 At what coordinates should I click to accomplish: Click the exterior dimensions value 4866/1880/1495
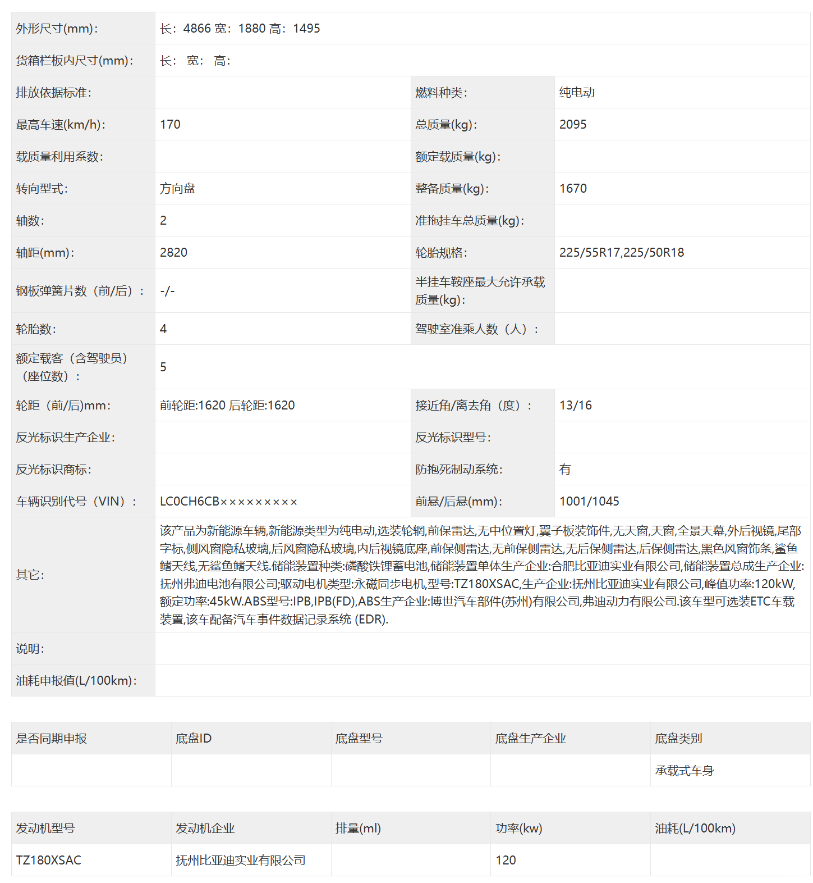pyautogui.click(x=240, y=29)
